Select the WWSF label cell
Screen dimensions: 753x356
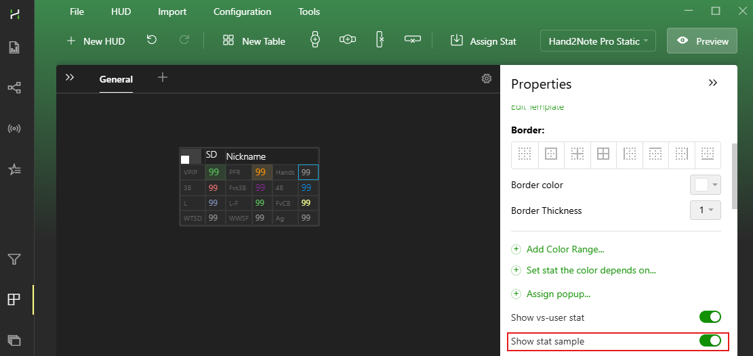[239, 218]
